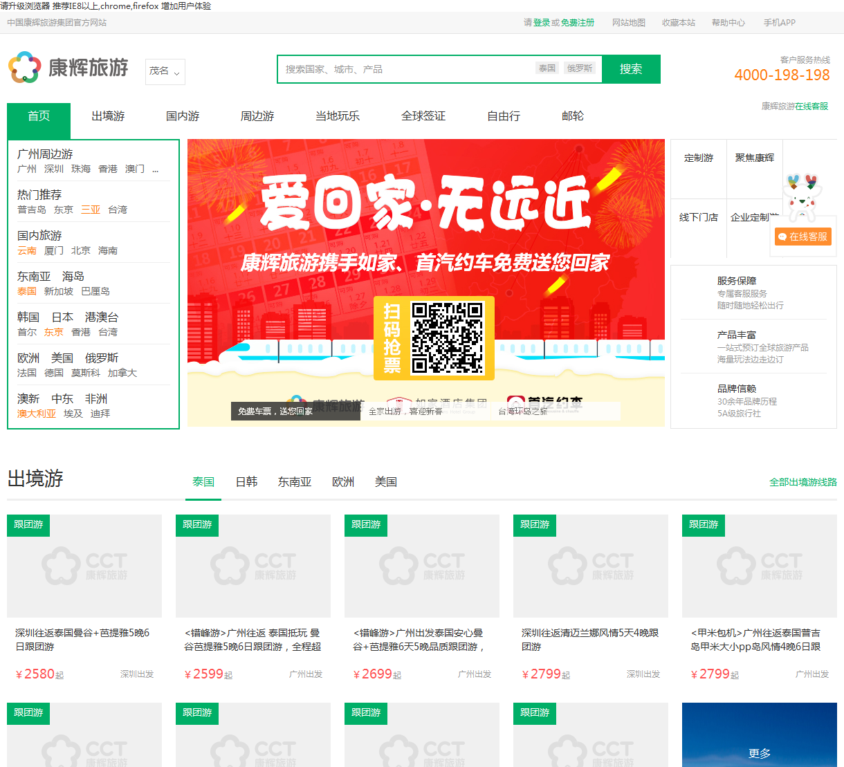Click the 更多 tile in 出境游

point(760,735)
